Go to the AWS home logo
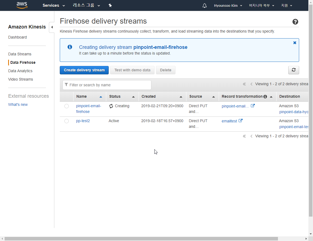Viewport: 313px width, 241px height. pyautogui.click(x=22, y=5)
